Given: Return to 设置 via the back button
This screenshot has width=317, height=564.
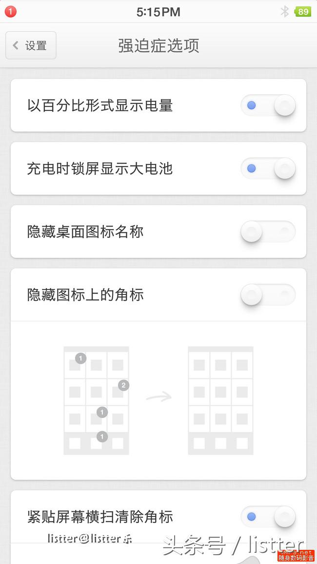Looking at the screenshot, I should pyautogui.click(x=30, y=45).
